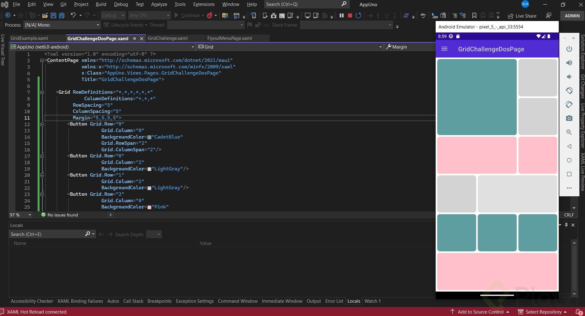Open the hamburger menu in GridChallengeDosPage app
Screen dimensions: 585x316
coord(444,49)
